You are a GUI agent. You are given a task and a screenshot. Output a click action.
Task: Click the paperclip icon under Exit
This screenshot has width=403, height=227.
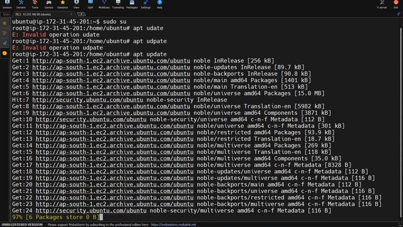(x=399, y=14)
